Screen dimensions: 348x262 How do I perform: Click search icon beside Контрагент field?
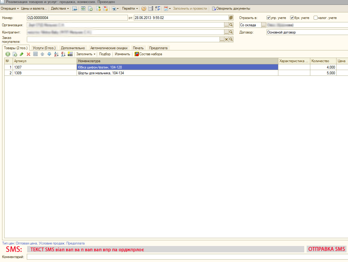(231, 32)
